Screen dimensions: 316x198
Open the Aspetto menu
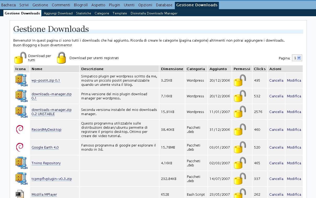point(98,5)
